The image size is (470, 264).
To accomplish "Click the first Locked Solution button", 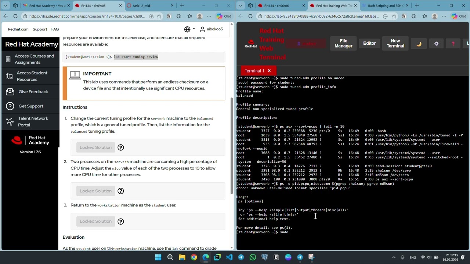I will point(95,147).
